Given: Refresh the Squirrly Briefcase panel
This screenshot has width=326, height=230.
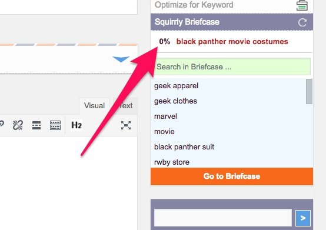Looking at the screenshot, I should 302,22.
